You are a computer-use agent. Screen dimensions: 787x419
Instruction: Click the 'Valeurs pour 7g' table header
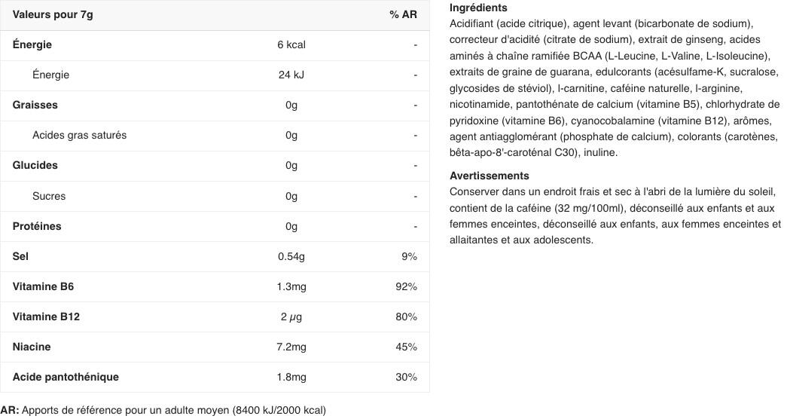click(x=53, y=14)
